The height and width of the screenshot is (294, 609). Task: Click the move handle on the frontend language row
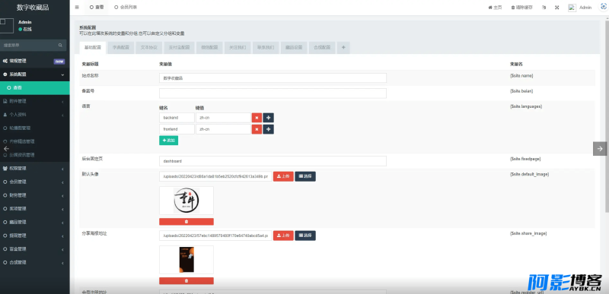click(x=269, y=129)
